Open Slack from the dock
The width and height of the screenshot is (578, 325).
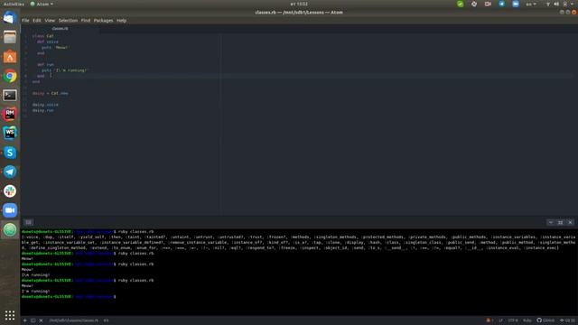pyautogui.click(x=10, y=190)
